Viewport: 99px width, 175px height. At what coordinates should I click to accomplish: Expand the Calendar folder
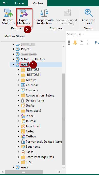pos(18,85)
